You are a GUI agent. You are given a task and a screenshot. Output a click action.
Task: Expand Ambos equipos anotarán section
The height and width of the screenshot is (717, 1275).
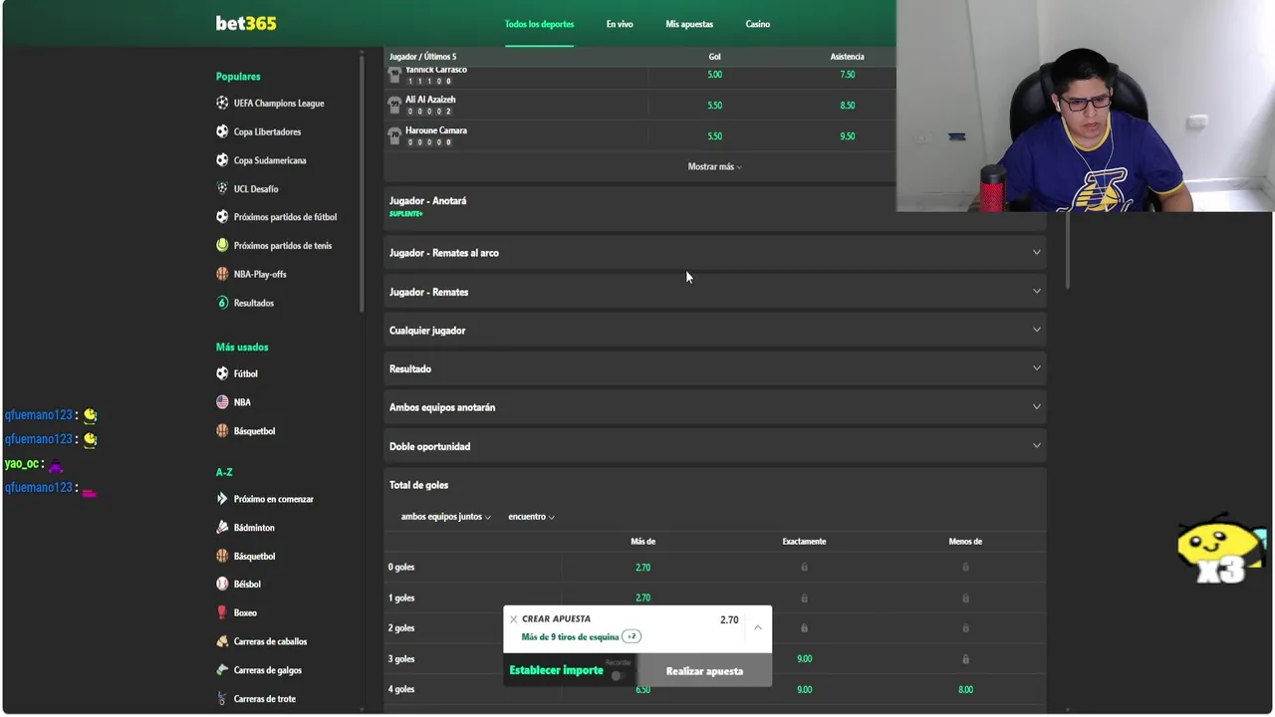(714, 407)
